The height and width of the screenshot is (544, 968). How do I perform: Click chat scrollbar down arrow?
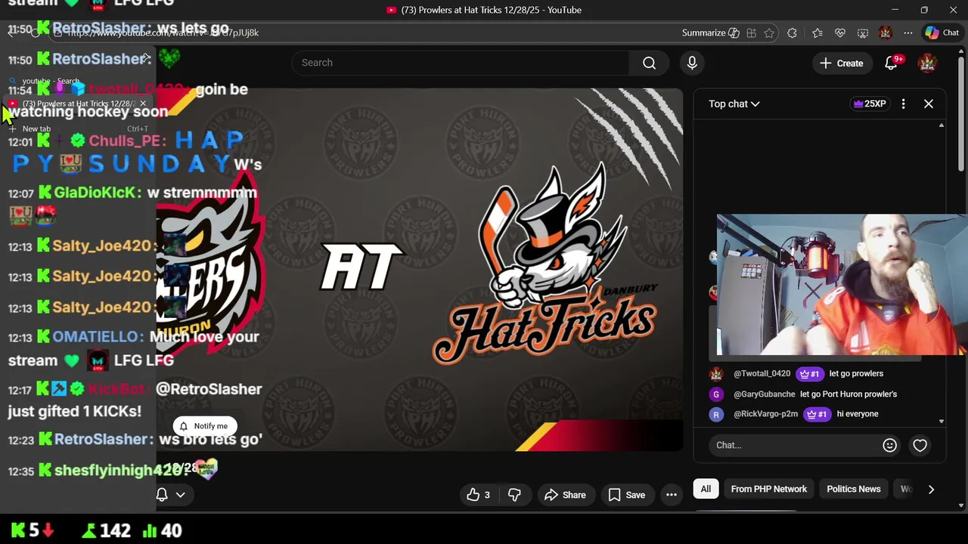[942, 422]
